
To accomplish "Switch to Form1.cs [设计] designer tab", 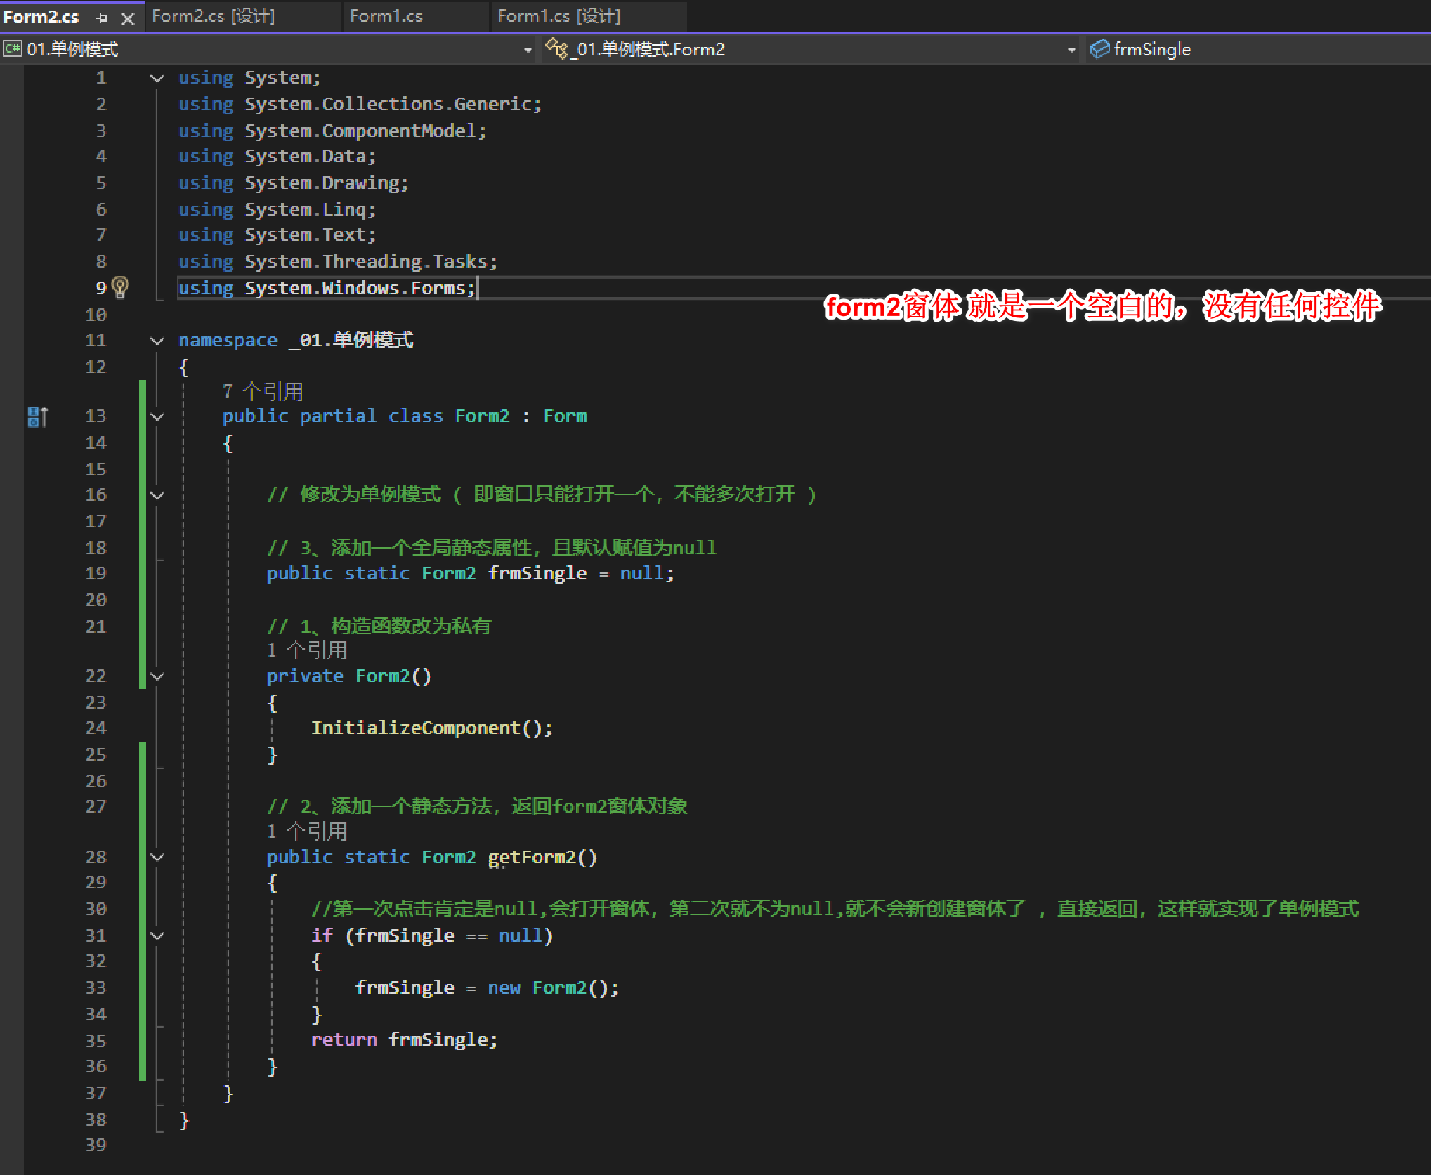I will [558, 16].
